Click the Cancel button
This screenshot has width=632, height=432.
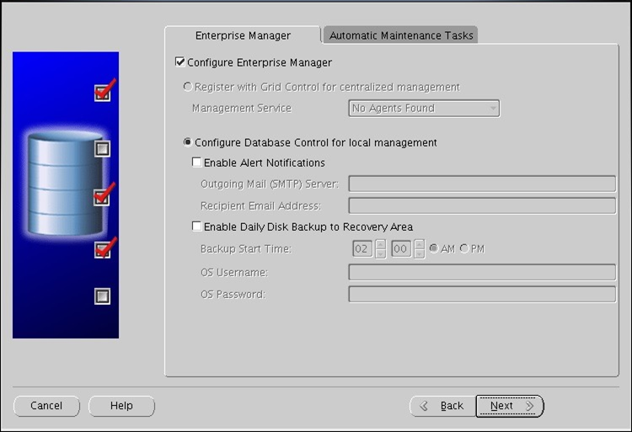46,406
